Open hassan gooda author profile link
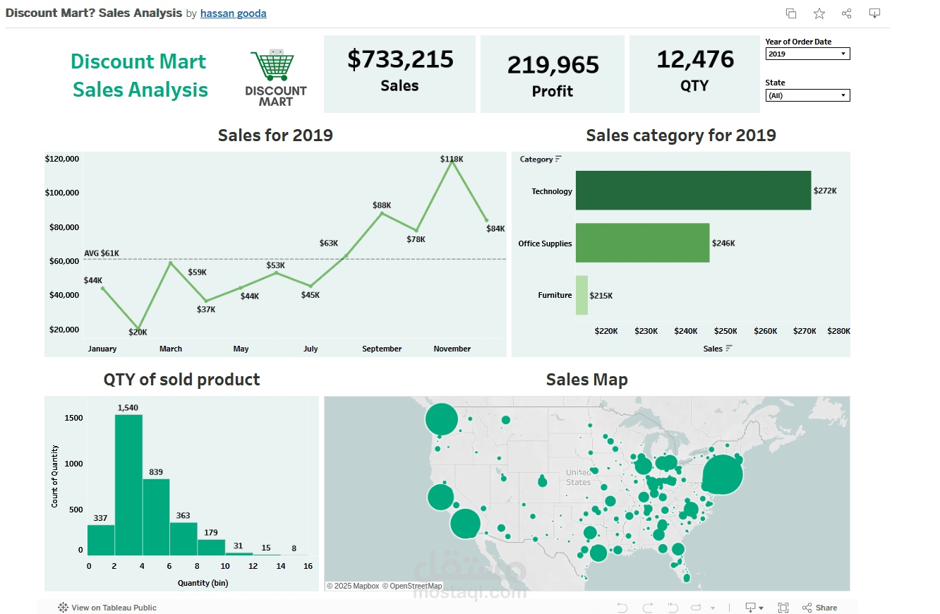The width and height of the screenshot is (940, 614). (x=234, y=13)
